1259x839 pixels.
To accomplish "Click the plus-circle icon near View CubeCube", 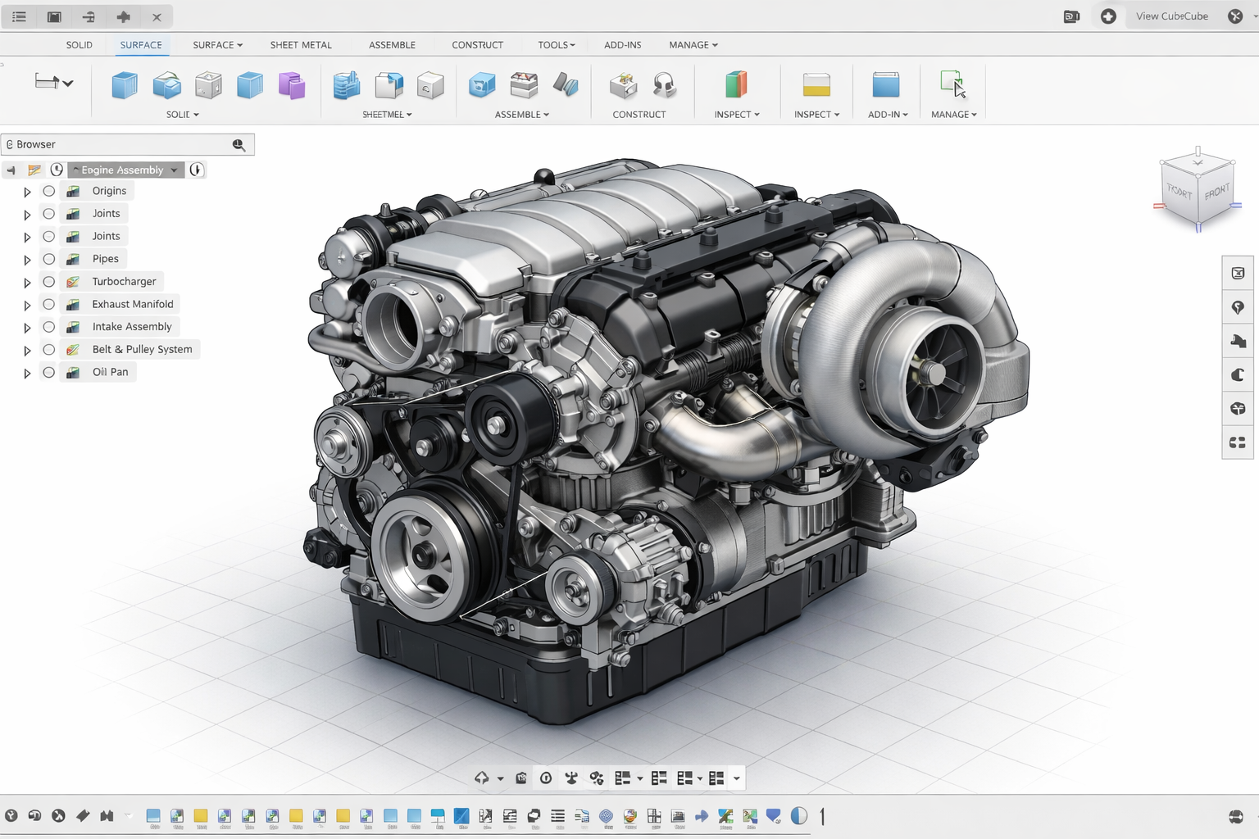I will tap(1108, 16).
